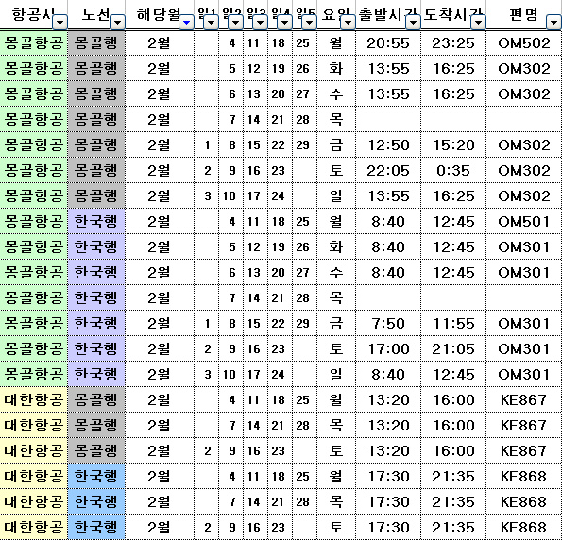562x540 pixels.
Task: Click the 17:00 departure time cell
Action: coord(388,349)
